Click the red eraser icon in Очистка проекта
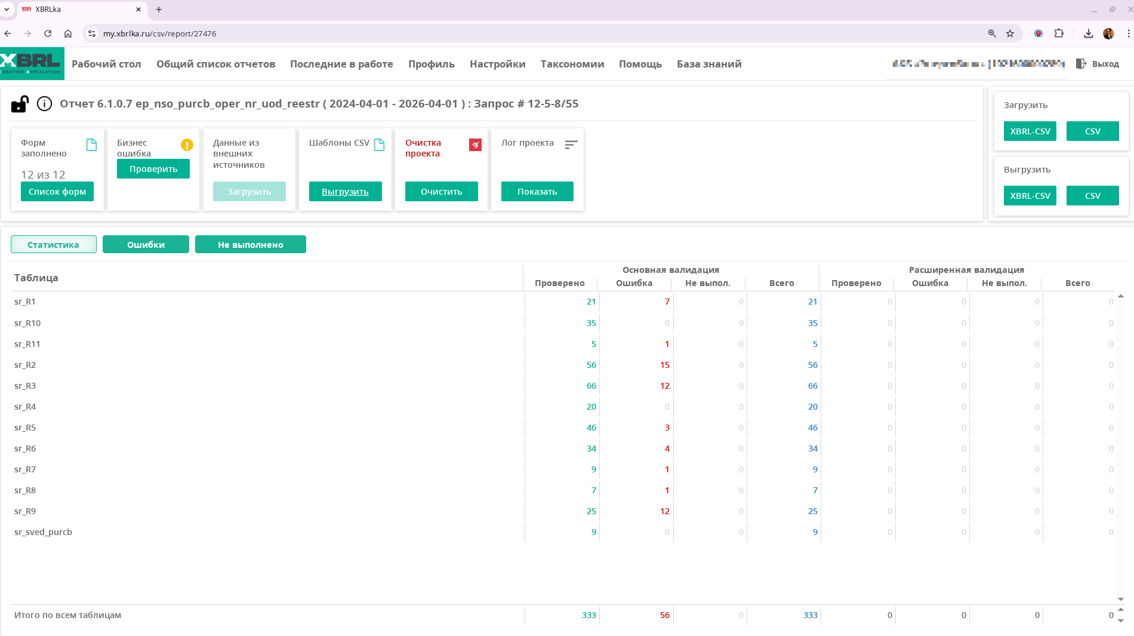This screenshot has height=636, width=1134. click(x=475, y=145)
